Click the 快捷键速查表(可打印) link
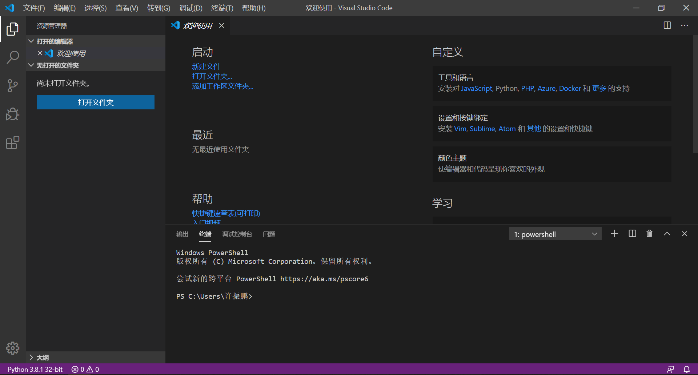This screenshot has height=375, width=698. click(x=226, y=213)
